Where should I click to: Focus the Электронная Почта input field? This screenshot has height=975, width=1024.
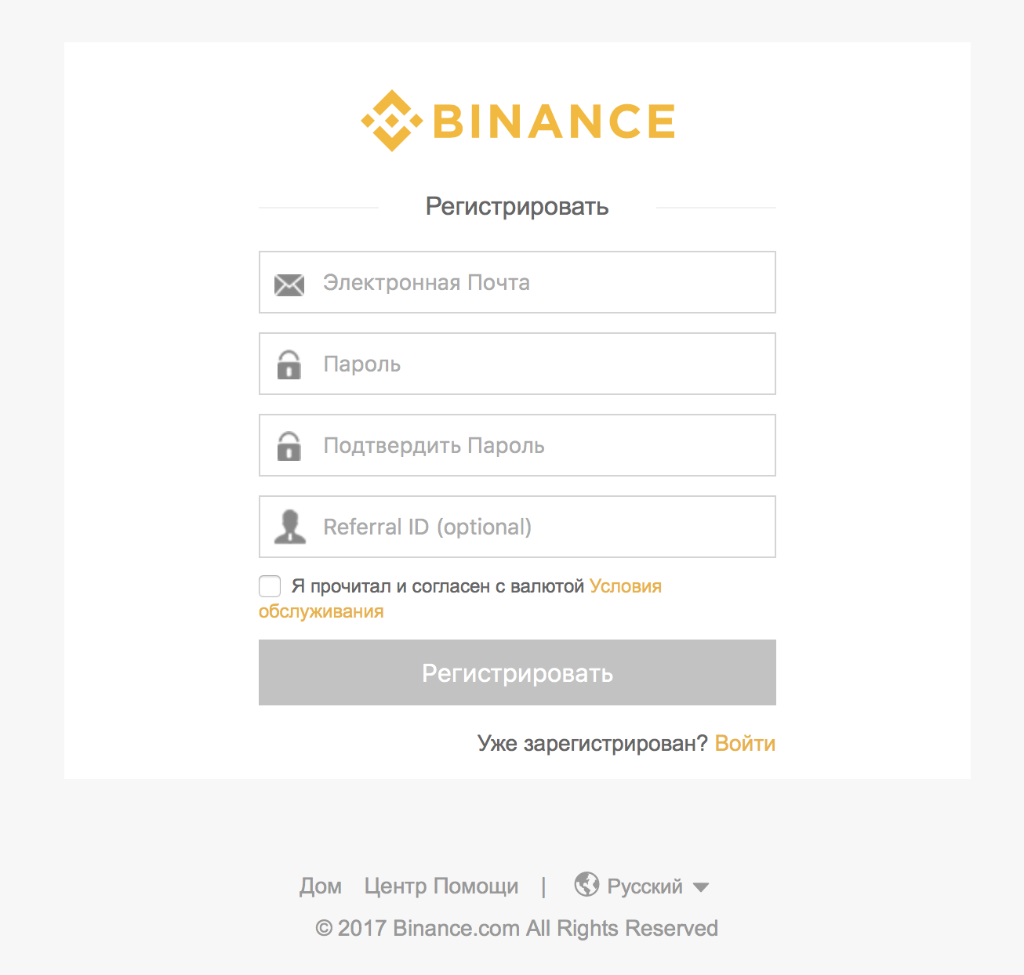pos(541,282)
